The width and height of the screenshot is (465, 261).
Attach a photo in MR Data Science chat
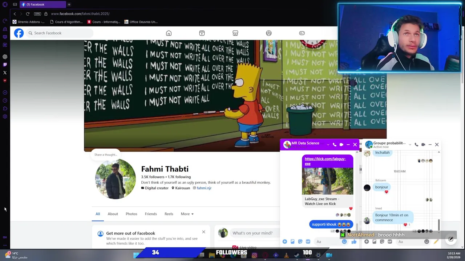pyautogui.click(x=292, y=241)
